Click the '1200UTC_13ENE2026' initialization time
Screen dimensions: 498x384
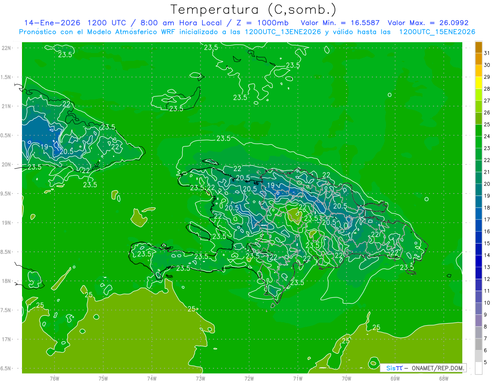point(283,32)
